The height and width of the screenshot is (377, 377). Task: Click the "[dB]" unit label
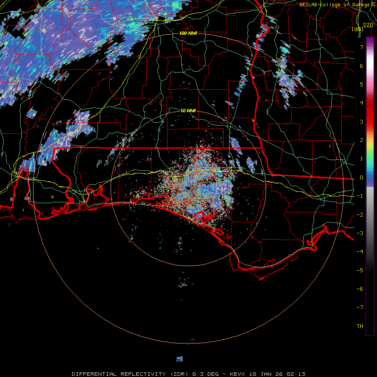click(358, 29)
